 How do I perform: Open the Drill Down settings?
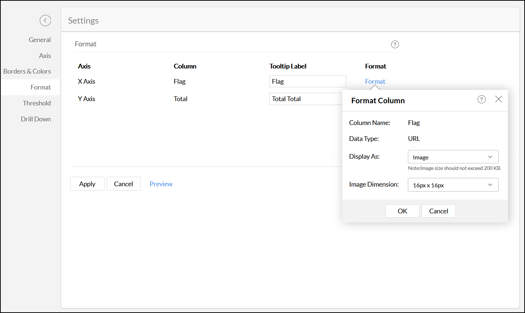[36, 119]
